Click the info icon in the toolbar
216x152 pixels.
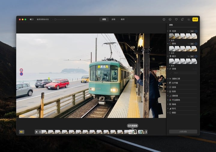(x=164, y=19)
